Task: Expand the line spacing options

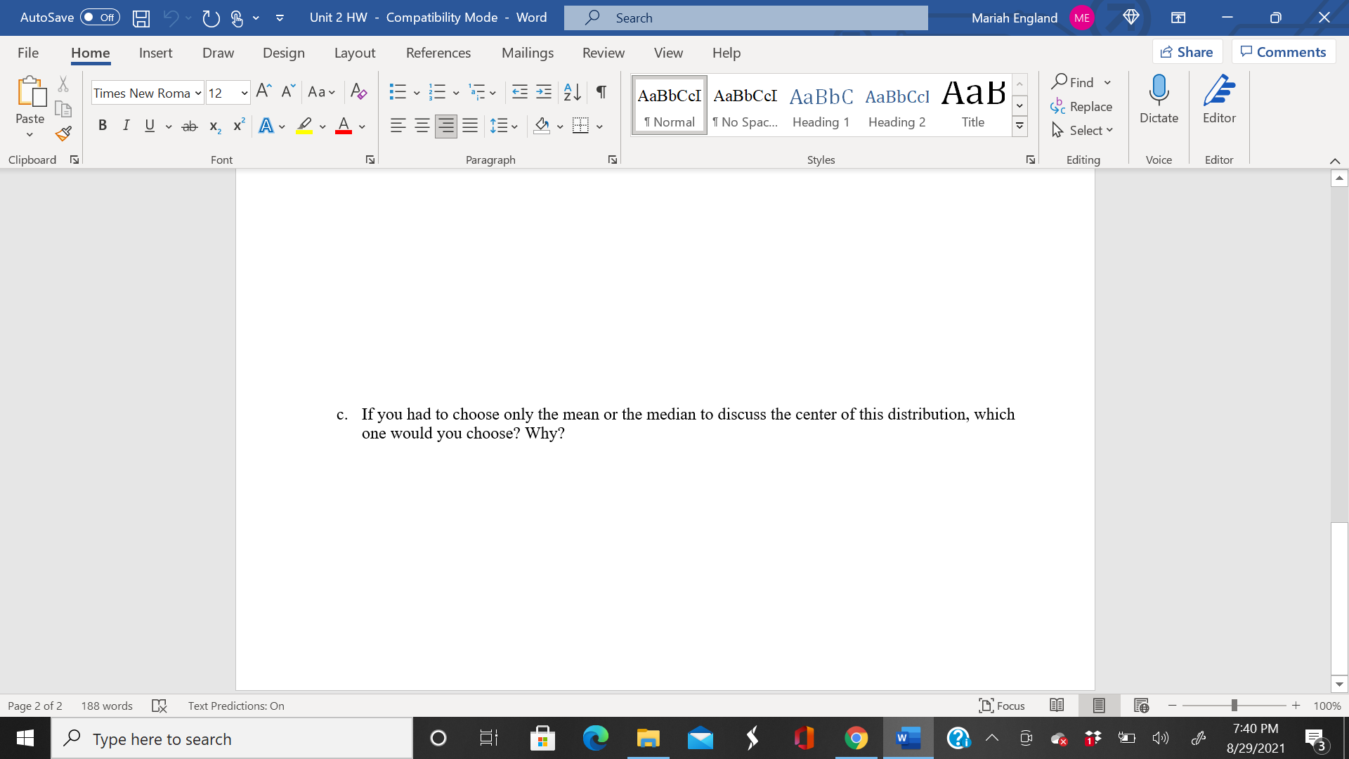Action: click(514, 126)
